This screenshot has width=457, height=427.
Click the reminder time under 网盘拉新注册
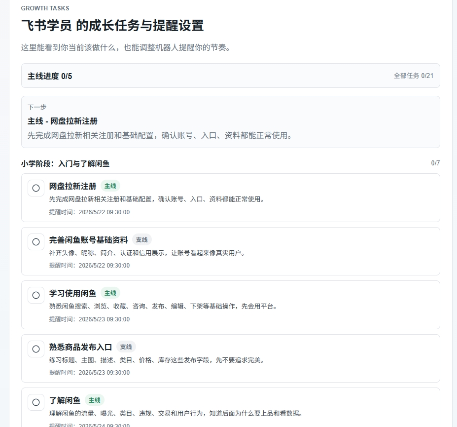coord(89,212)
